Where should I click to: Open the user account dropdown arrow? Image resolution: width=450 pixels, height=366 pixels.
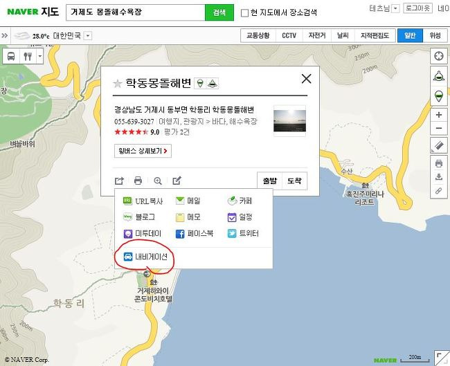click(395, 8)
